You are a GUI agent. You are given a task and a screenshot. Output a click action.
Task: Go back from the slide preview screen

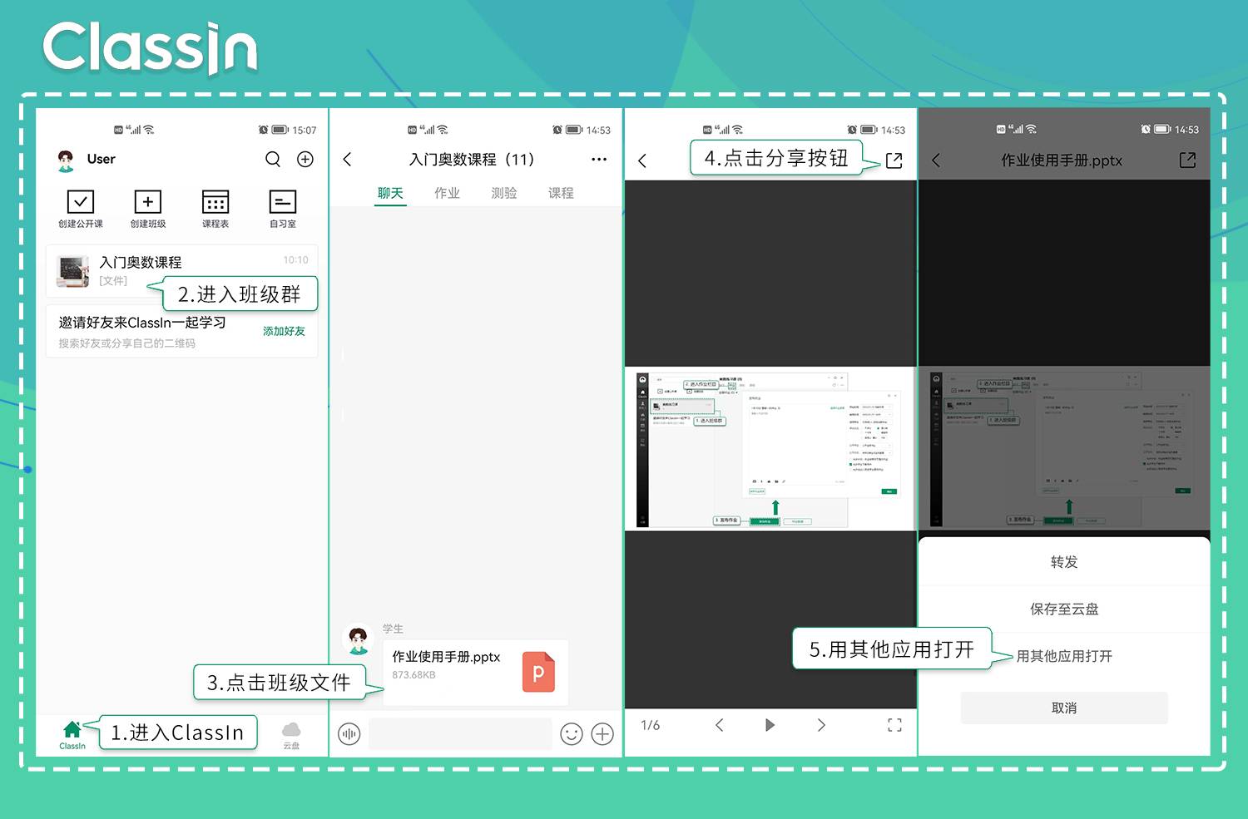pyautogui.click(x=642, y=160)
